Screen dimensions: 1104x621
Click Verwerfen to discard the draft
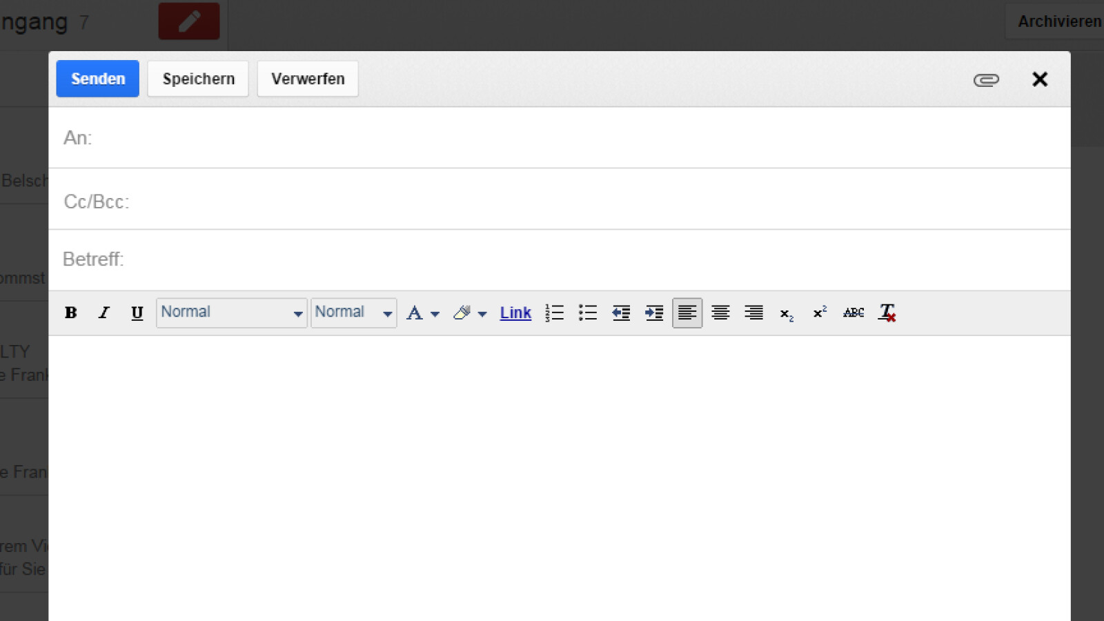coord(308,79)
